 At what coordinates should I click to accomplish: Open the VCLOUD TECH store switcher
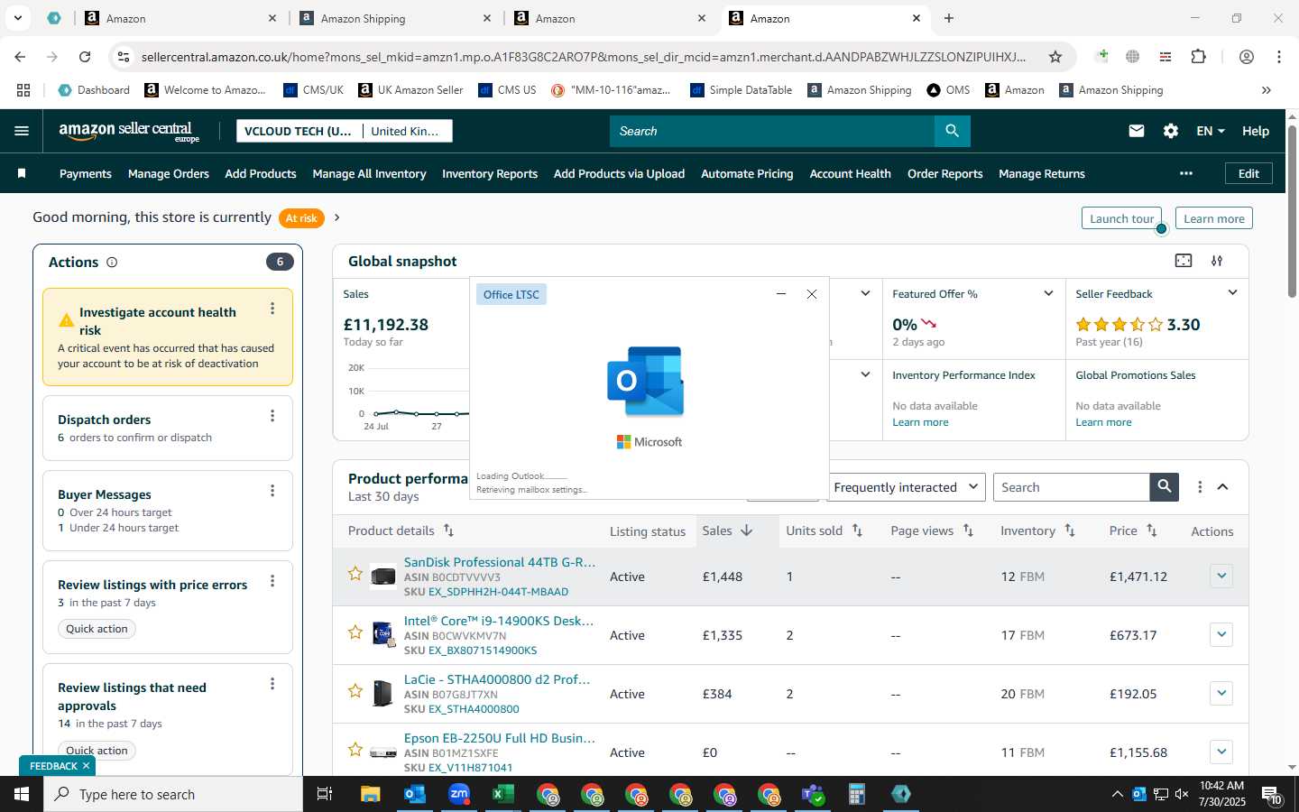tap(345, 131)
